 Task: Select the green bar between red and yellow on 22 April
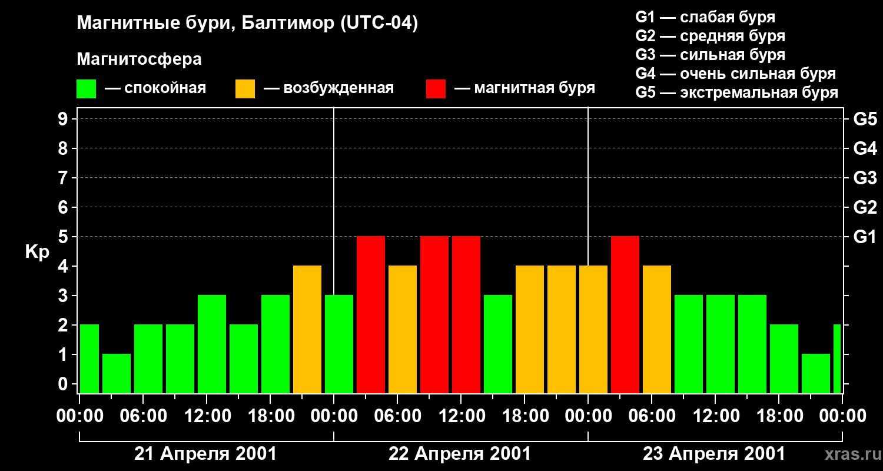[x=498, y=344]
